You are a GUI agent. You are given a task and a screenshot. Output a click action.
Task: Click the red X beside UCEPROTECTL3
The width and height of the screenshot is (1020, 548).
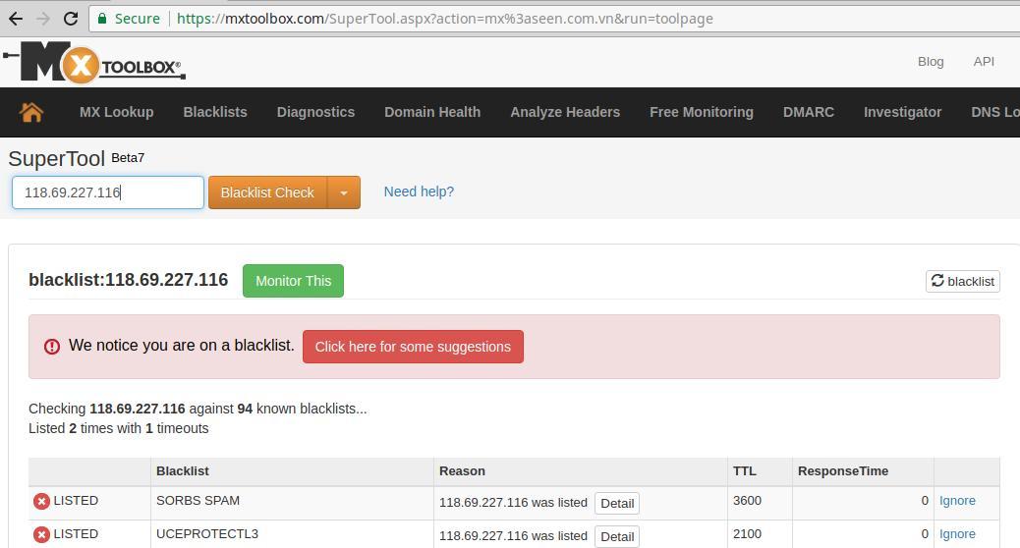[41, 534]
